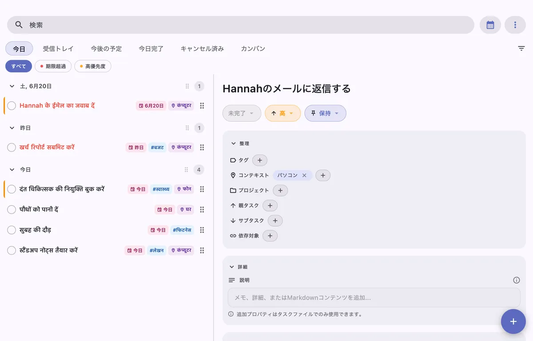Click the 検索 search field
533x341 pixels.
tap(241, 25)
